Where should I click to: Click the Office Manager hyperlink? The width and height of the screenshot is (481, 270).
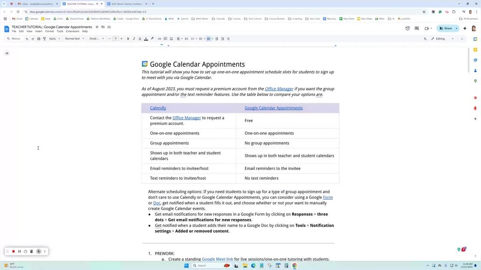pyautogui.click(x=279, y=89)
